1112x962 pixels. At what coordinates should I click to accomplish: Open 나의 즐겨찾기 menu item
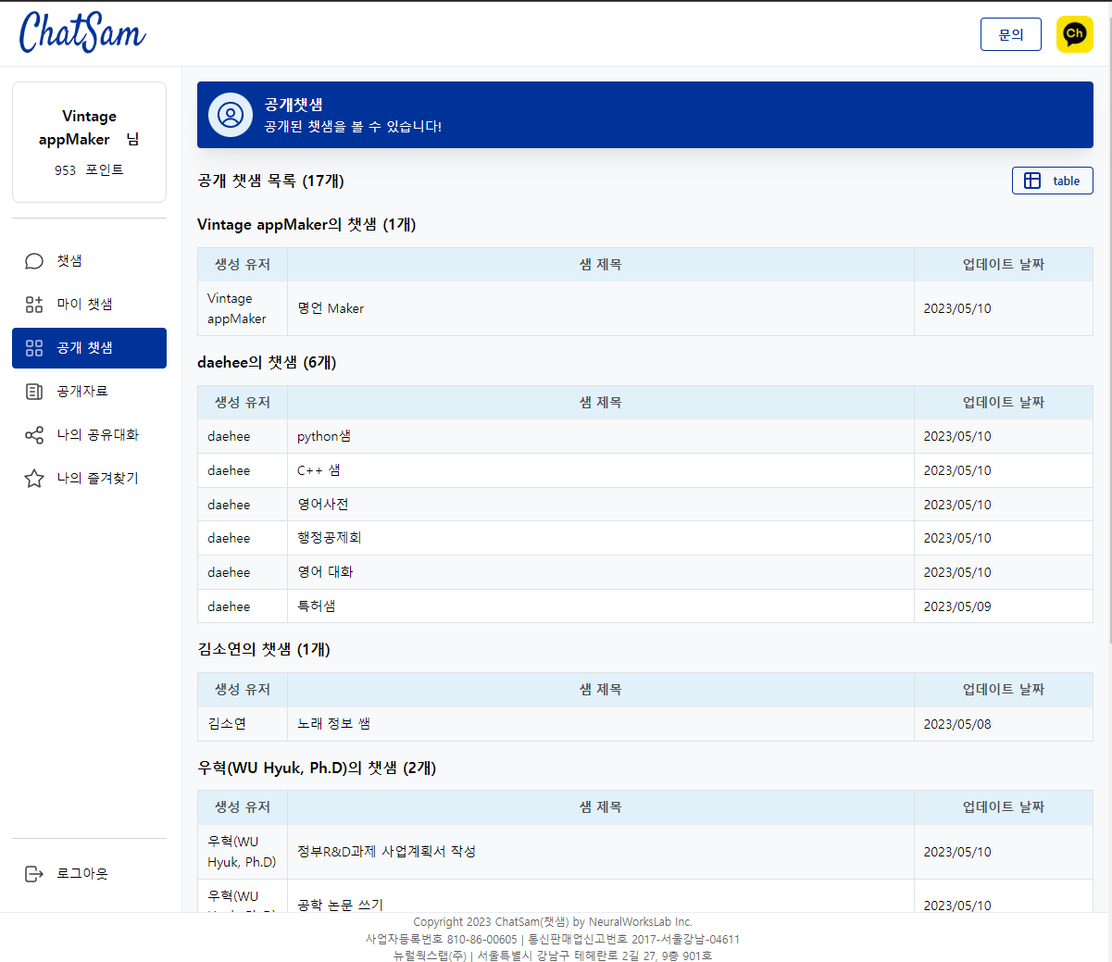(89, 479)
